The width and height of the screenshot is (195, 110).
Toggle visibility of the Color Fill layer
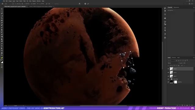click(x=168, y=82)
